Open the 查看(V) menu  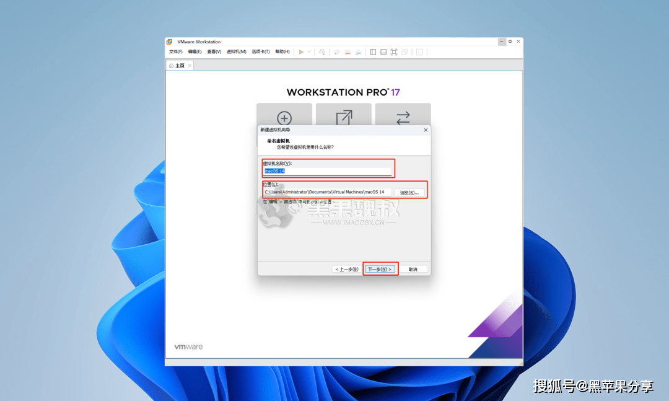coord(214,51)
